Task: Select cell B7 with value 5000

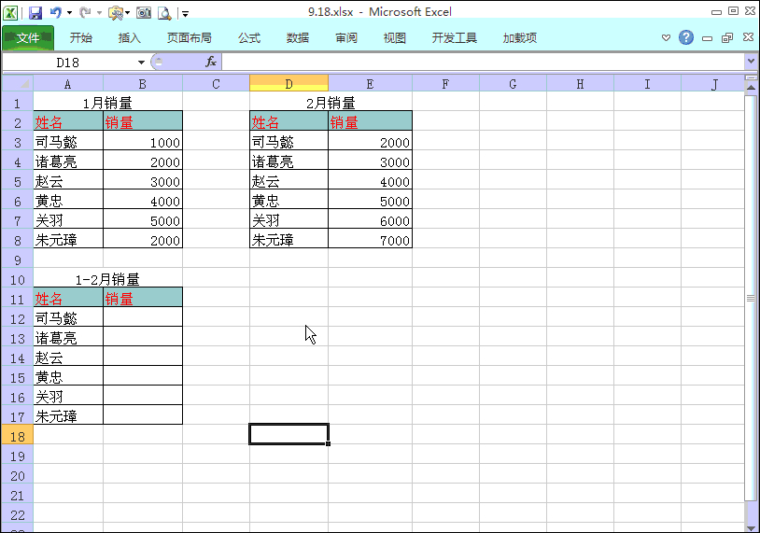Action: pyautogui.click(x=143, y=220)
